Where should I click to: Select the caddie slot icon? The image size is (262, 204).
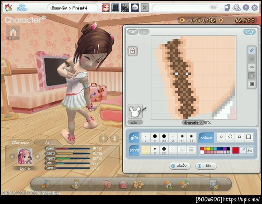click(x=125, y=7)
